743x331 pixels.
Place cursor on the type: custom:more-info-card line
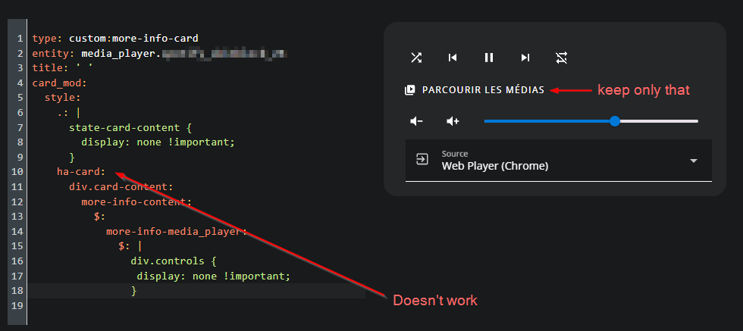pyautogui.click(x=115, y=38)
